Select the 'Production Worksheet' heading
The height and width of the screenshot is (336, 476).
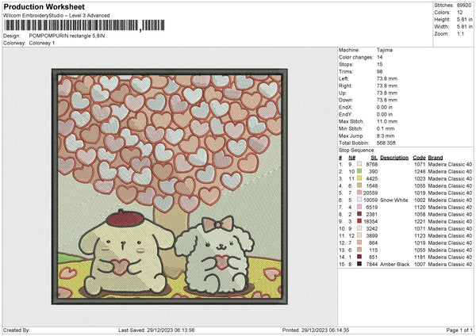coord(44,6)
